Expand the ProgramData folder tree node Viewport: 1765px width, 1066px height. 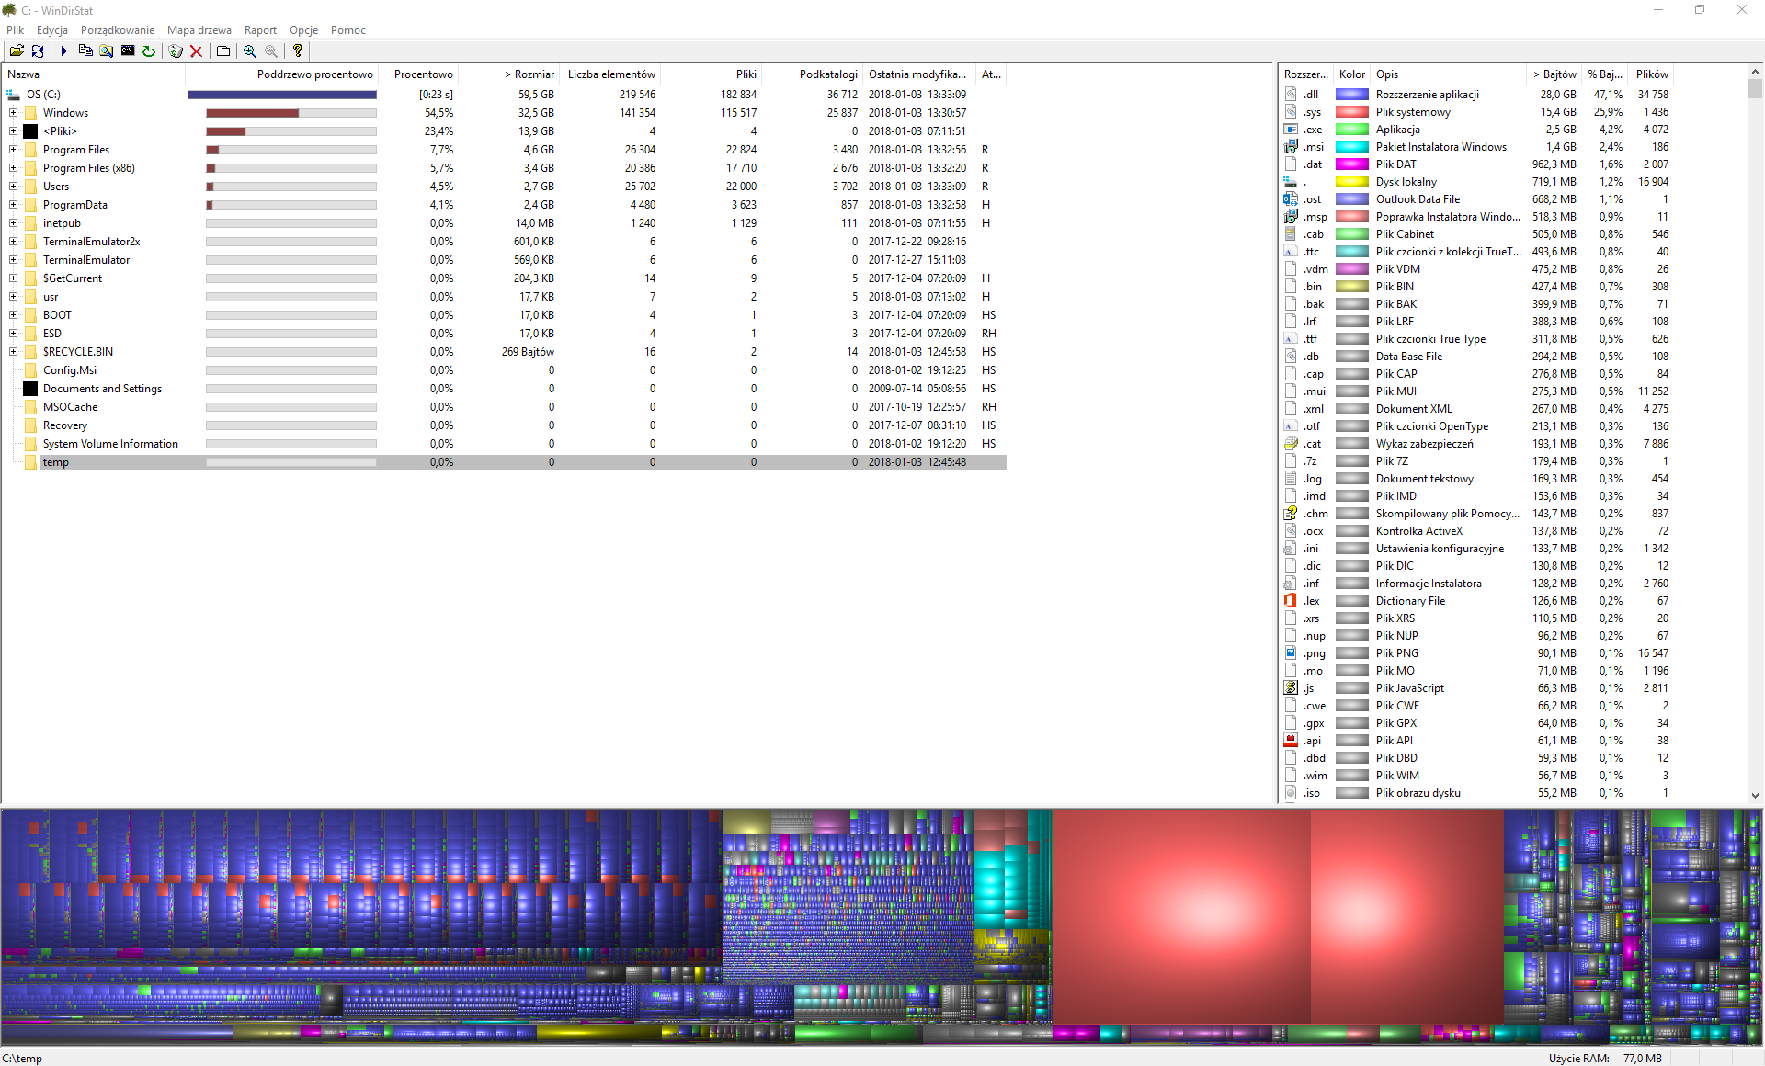[13, 205]
